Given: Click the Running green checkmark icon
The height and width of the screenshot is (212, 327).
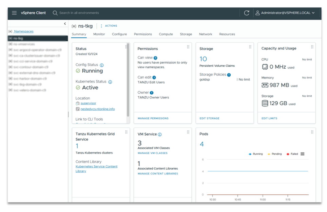Looking at the screenshot, I should 78,71.
